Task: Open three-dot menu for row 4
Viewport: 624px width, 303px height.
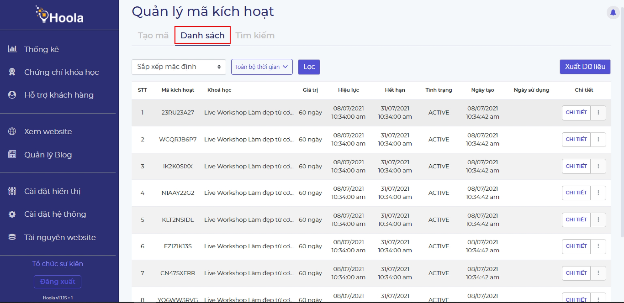Action: point(598,193)
